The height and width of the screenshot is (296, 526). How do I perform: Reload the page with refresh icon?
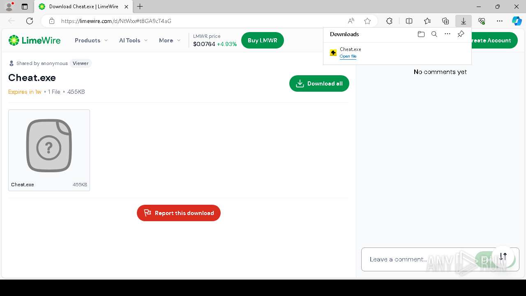(x=30, y=21)
